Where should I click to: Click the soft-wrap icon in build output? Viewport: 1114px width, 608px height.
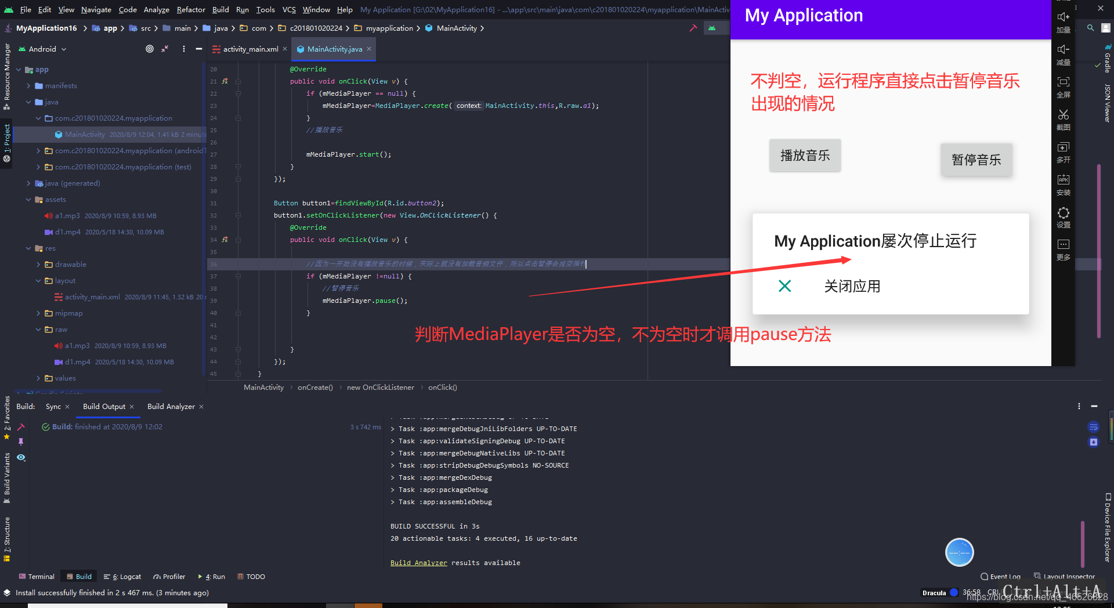click(1093, 427)
